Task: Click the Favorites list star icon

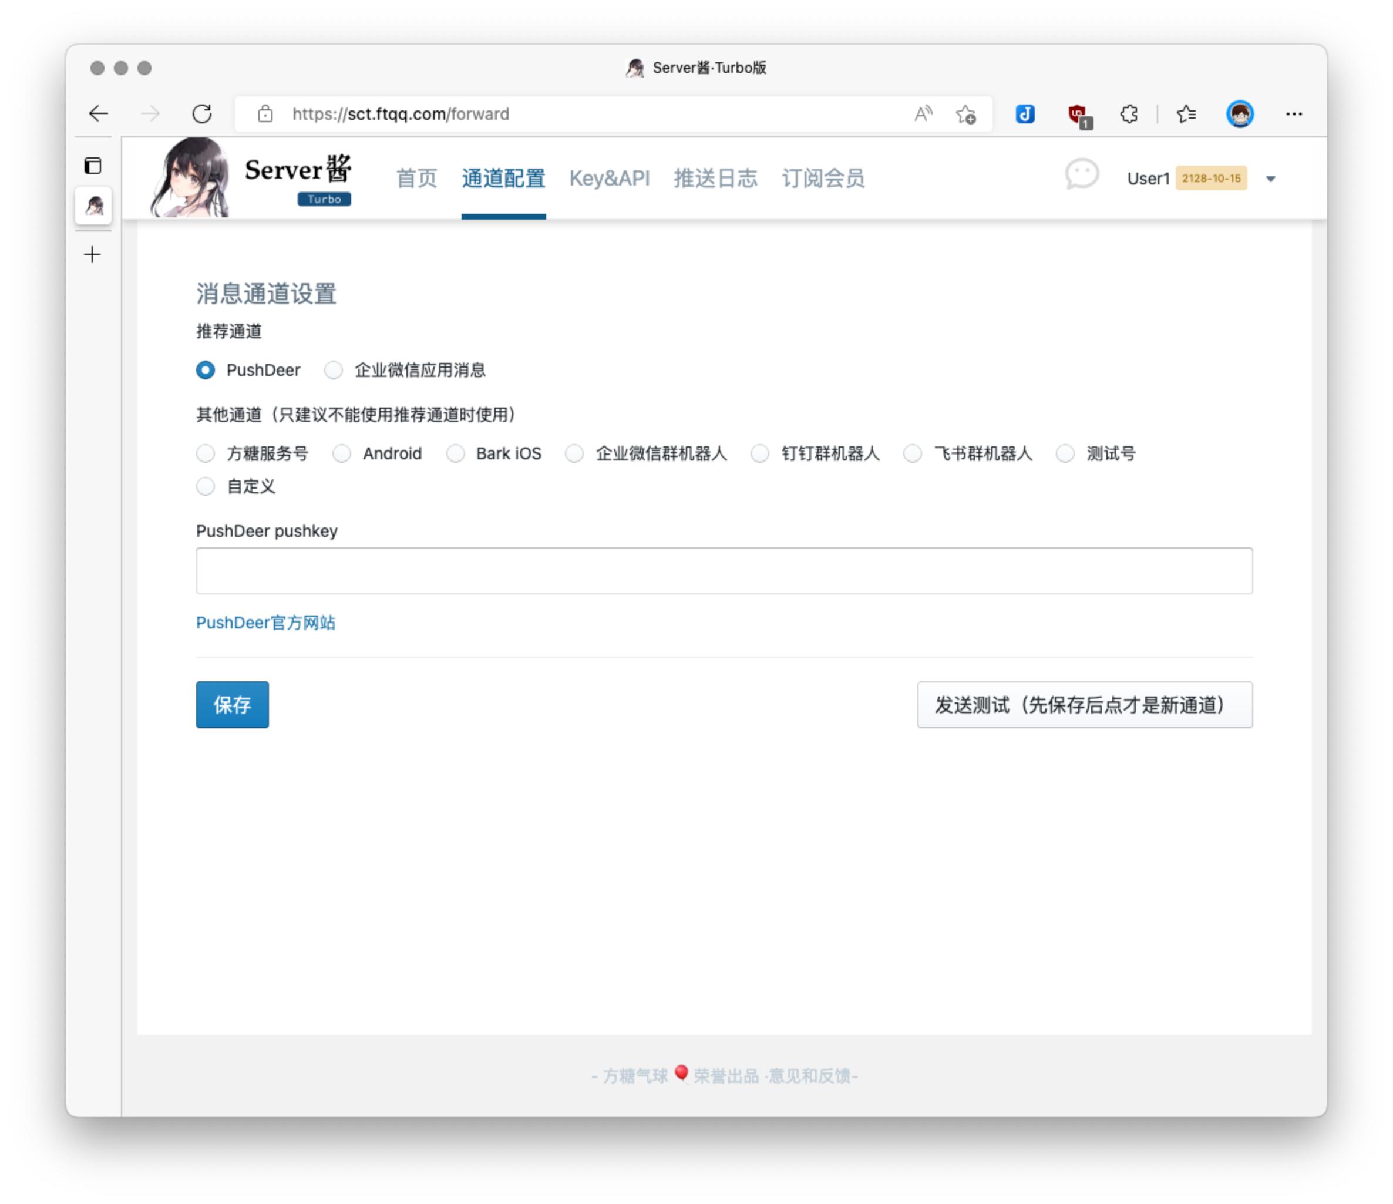Action: (x=1187, y=115)
